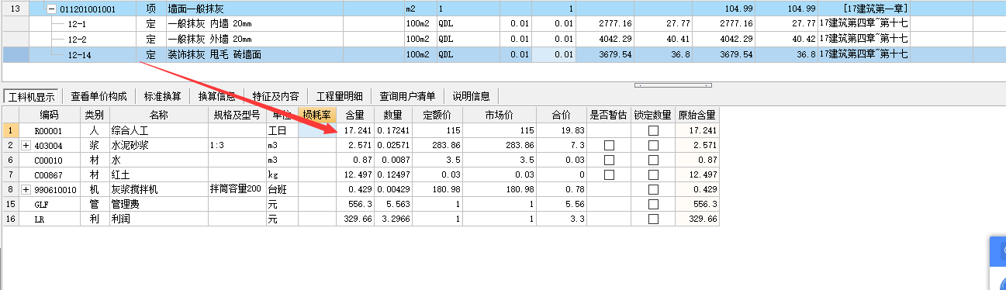The width and height of the screenshot is (1006, 290).
Task: Click the 拌筒容量200 specification cell
Action: (237, 190)
